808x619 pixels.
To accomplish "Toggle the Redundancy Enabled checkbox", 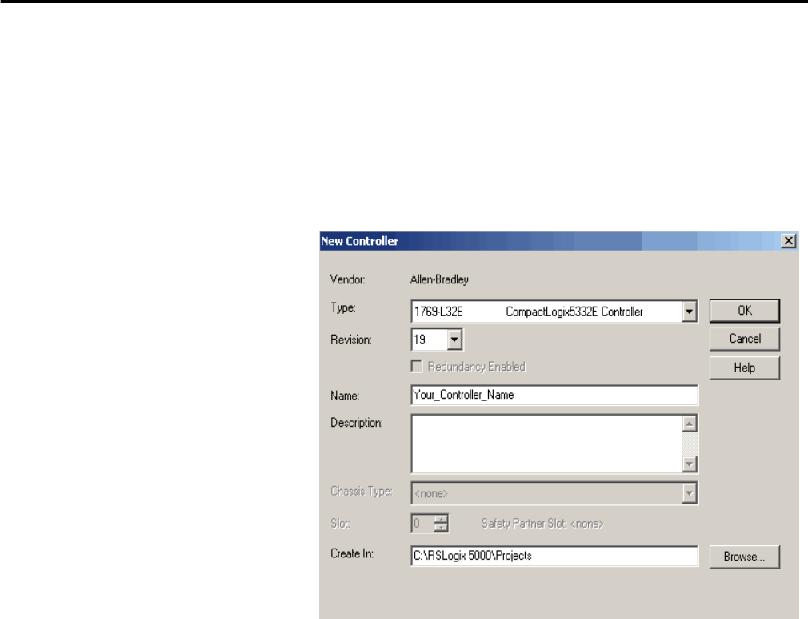I will tap(416, 366).
